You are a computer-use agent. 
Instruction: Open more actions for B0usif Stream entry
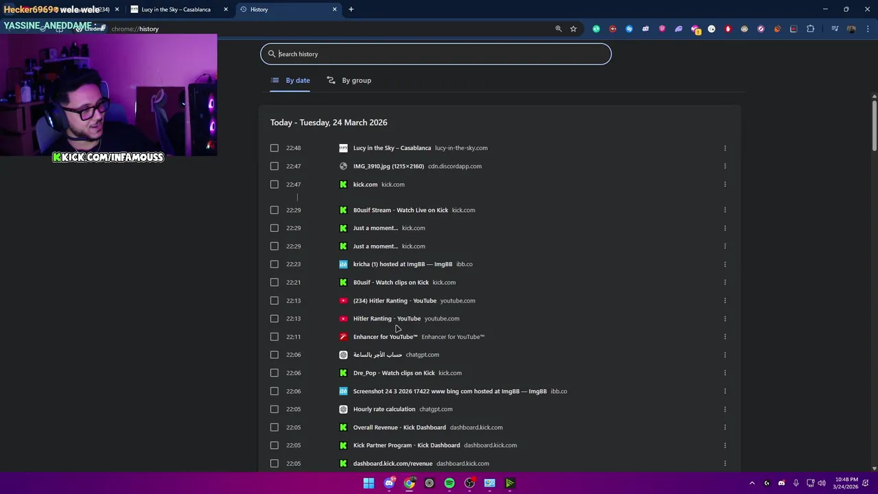[725, 210]
